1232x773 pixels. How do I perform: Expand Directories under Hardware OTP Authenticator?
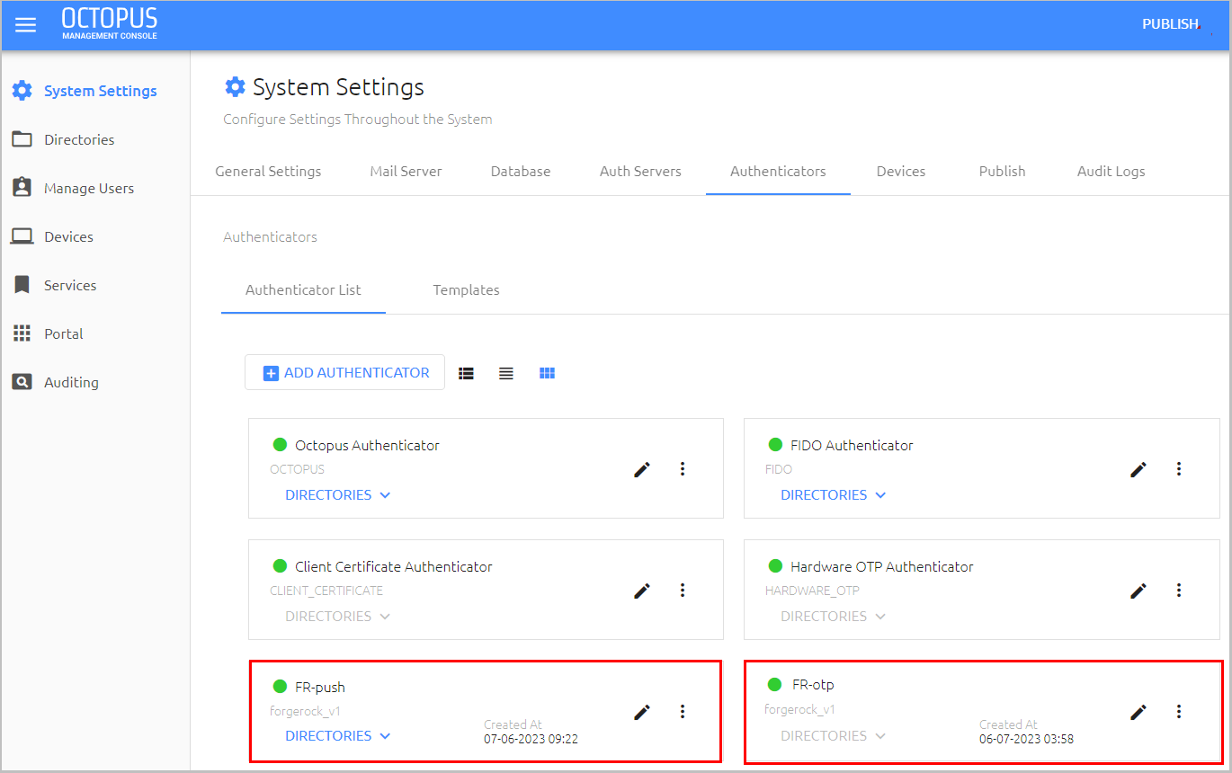[834, 616]
